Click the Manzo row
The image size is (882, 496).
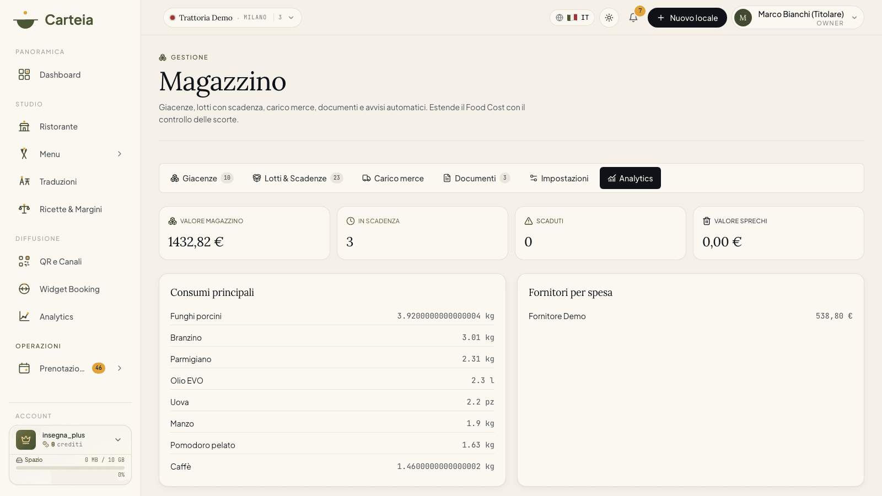(332, 424)
